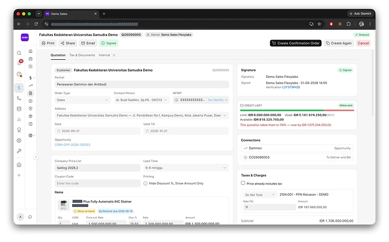This screenshot has height=242, width=389.
Task: Click Create Confirmation Order button
Action: [296, 43]
